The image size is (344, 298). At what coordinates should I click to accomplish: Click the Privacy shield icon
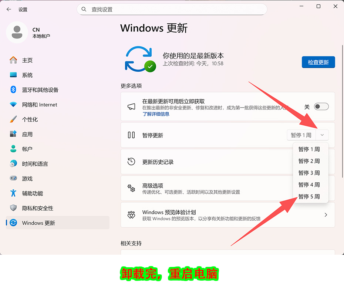point(13,208)
